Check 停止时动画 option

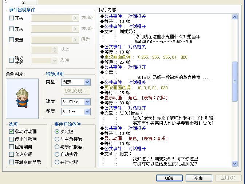pos(11,139)
